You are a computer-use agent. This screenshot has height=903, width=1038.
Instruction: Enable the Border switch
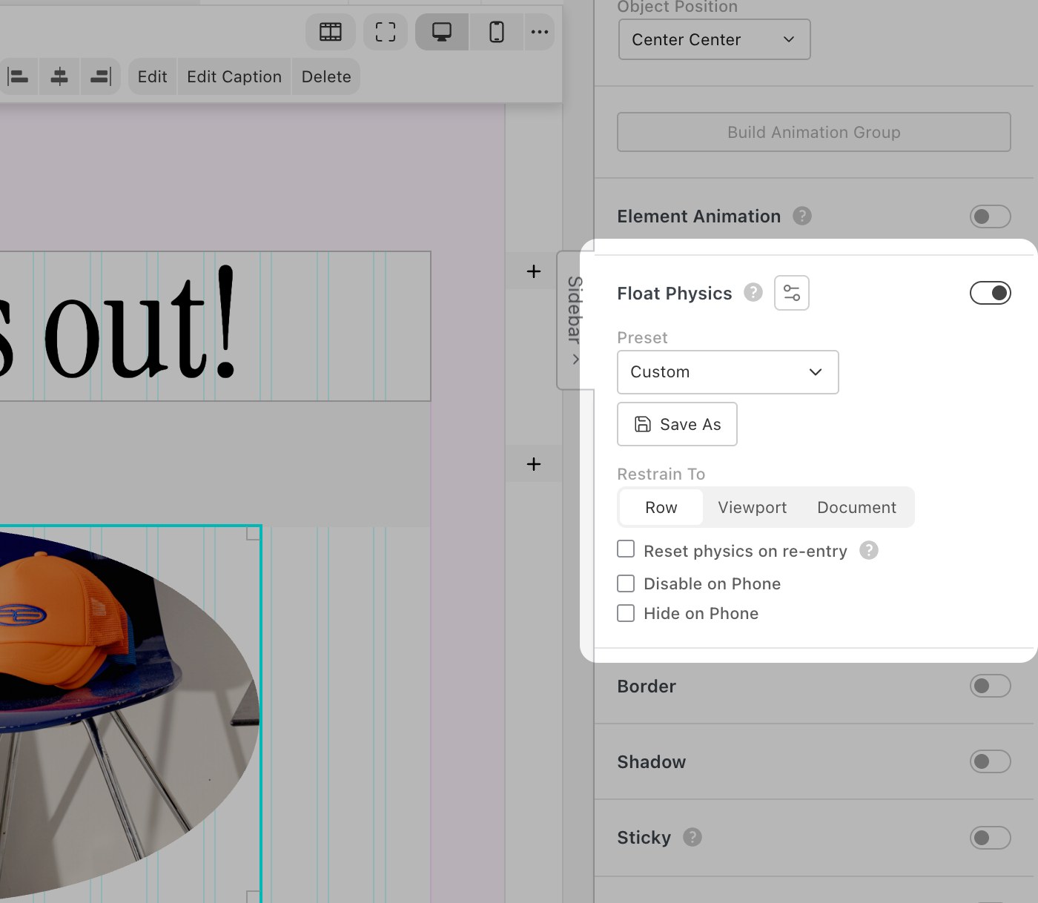(991, 686)
